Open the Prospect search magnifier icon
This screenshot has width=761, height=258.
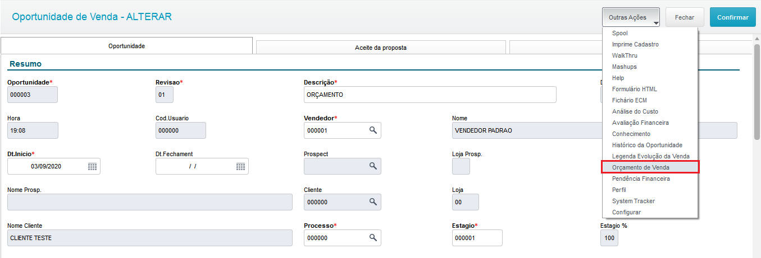pos(372,166)
